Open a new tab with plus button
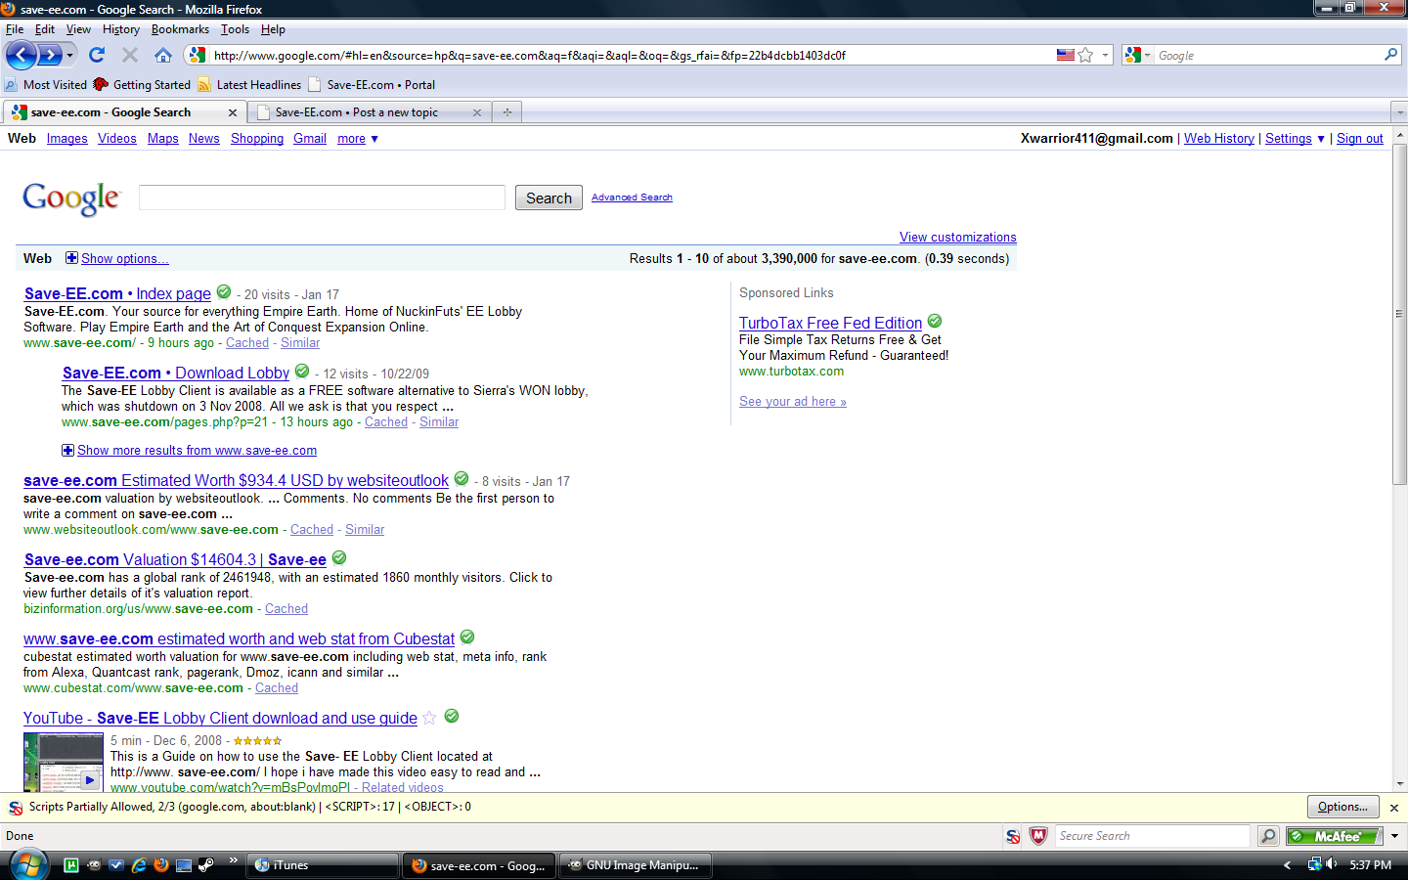This screenshot has width=1408, height=880. coord(506,112)
